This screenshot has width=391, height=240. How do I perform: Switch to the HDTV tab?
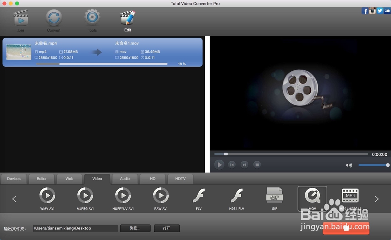180,179
